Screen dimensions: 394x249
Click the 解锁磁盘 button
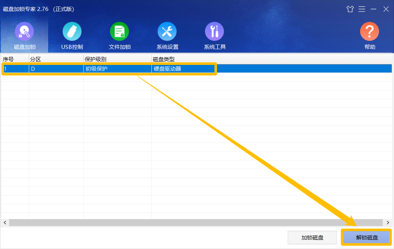pyautogui.click(x=367, y=237)
